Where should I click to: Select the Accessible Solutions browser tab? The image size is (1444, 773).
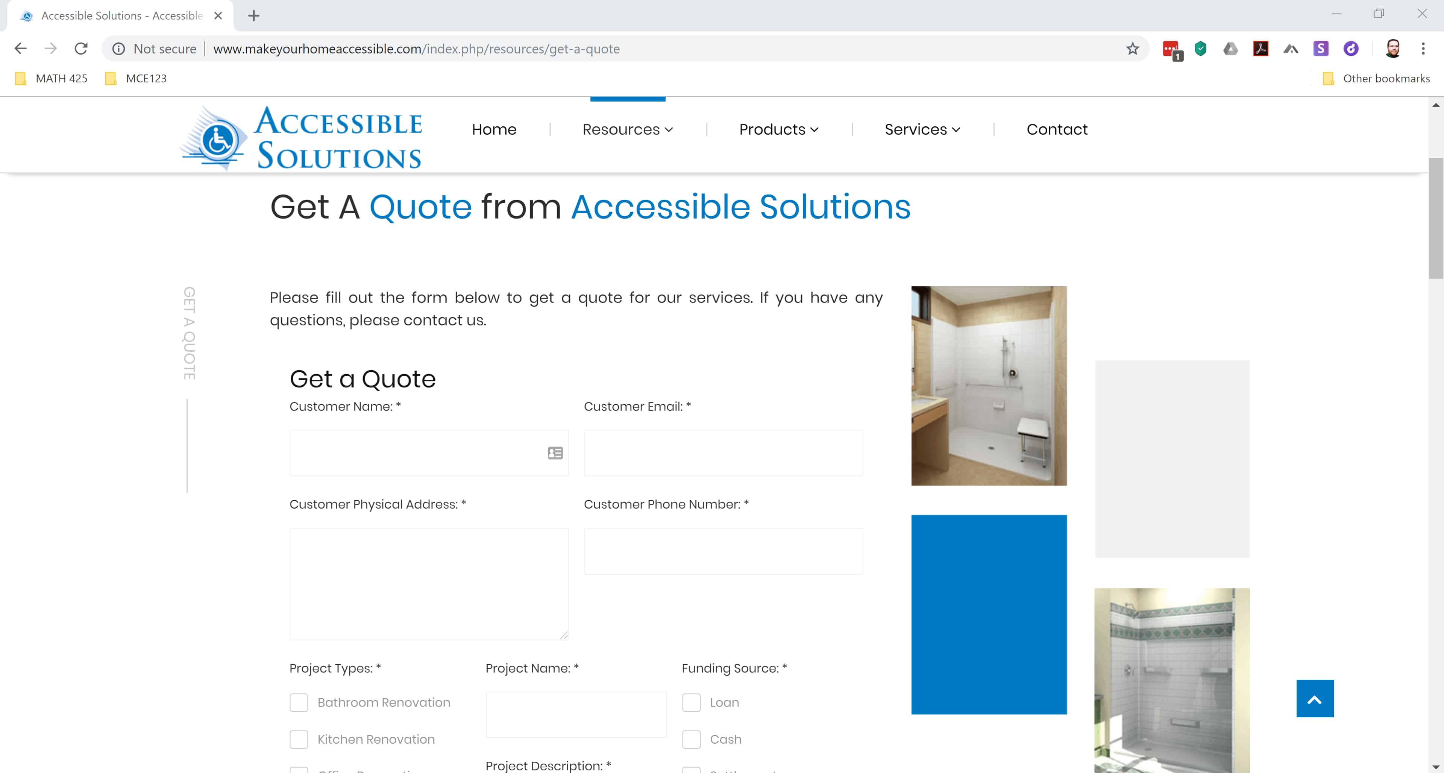(120, 16)
